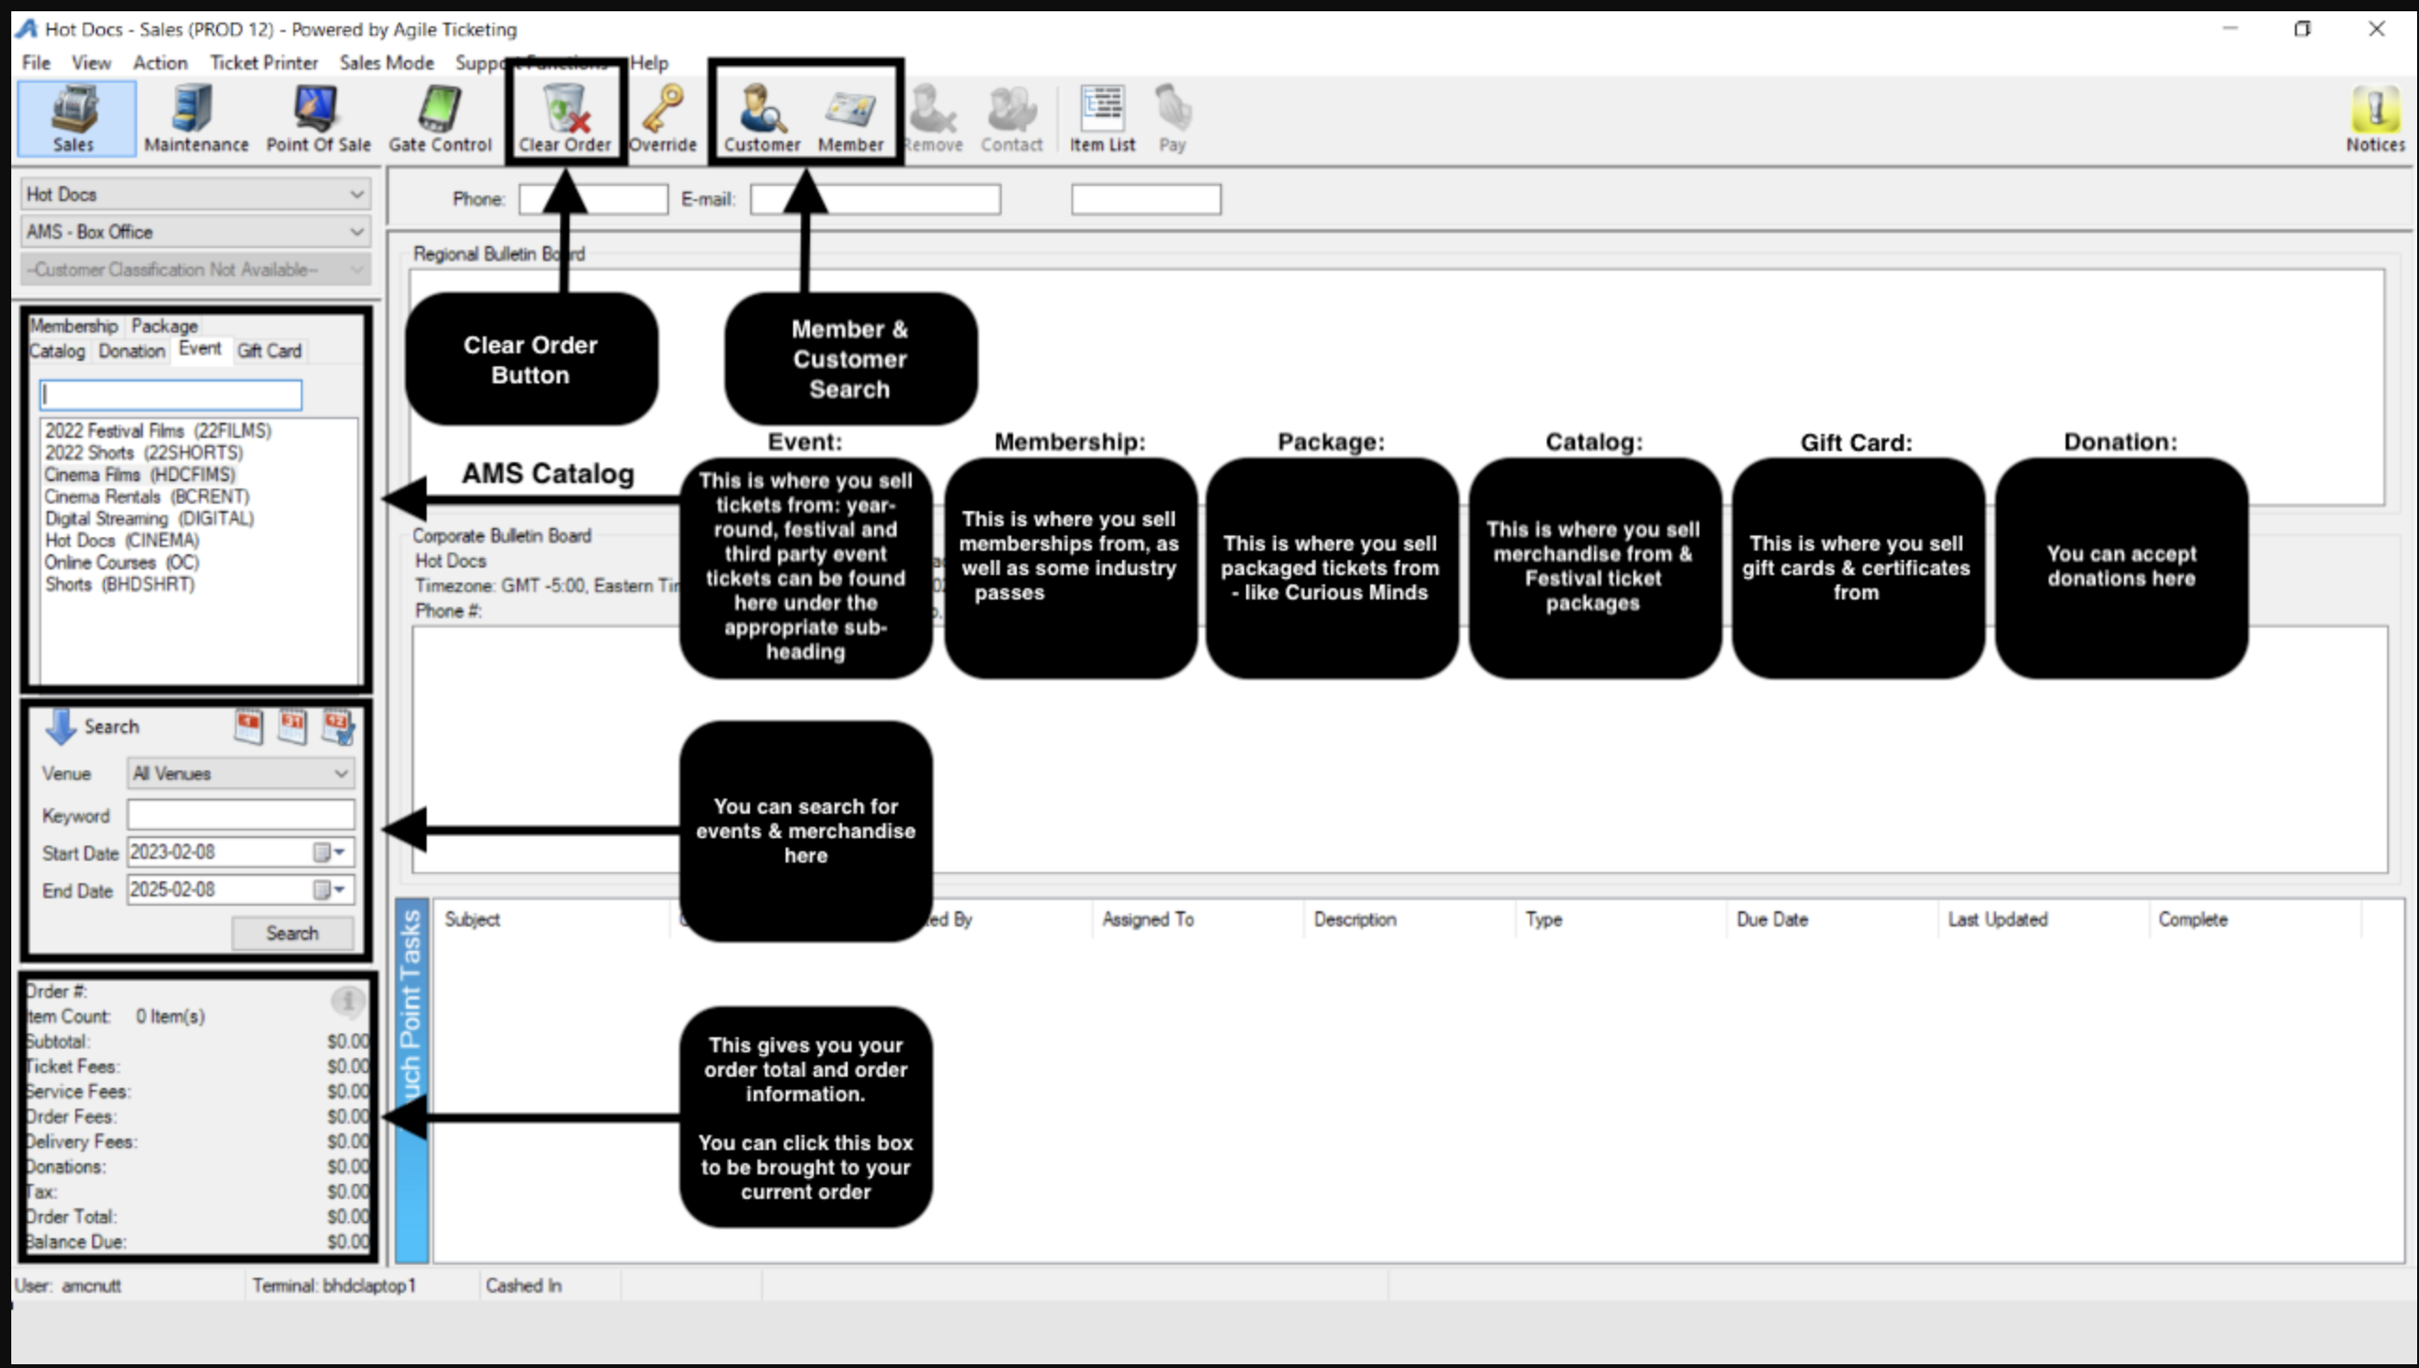The height and width of the screenshot is (1368, 2419).
Task: Open the Ticket Printer menu
Action: click(263, 63)
